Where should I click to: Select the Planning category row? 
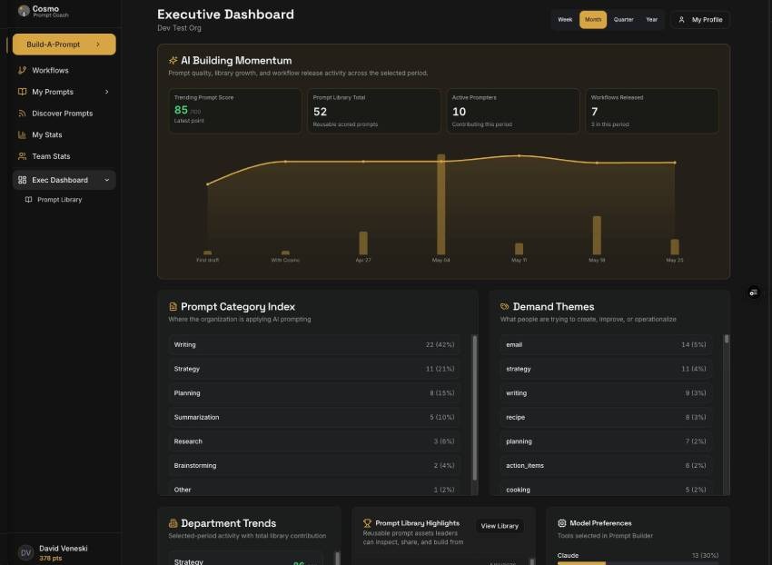click(x=314, y=393)
